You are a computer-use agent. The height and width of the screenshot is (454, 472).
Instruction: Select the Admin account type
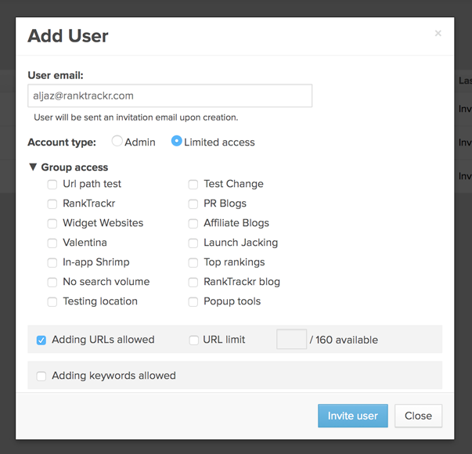tap(117, 141)
